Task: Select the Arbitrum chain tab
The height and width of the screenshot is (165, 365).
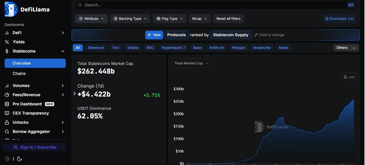Action: click(217, 48)
